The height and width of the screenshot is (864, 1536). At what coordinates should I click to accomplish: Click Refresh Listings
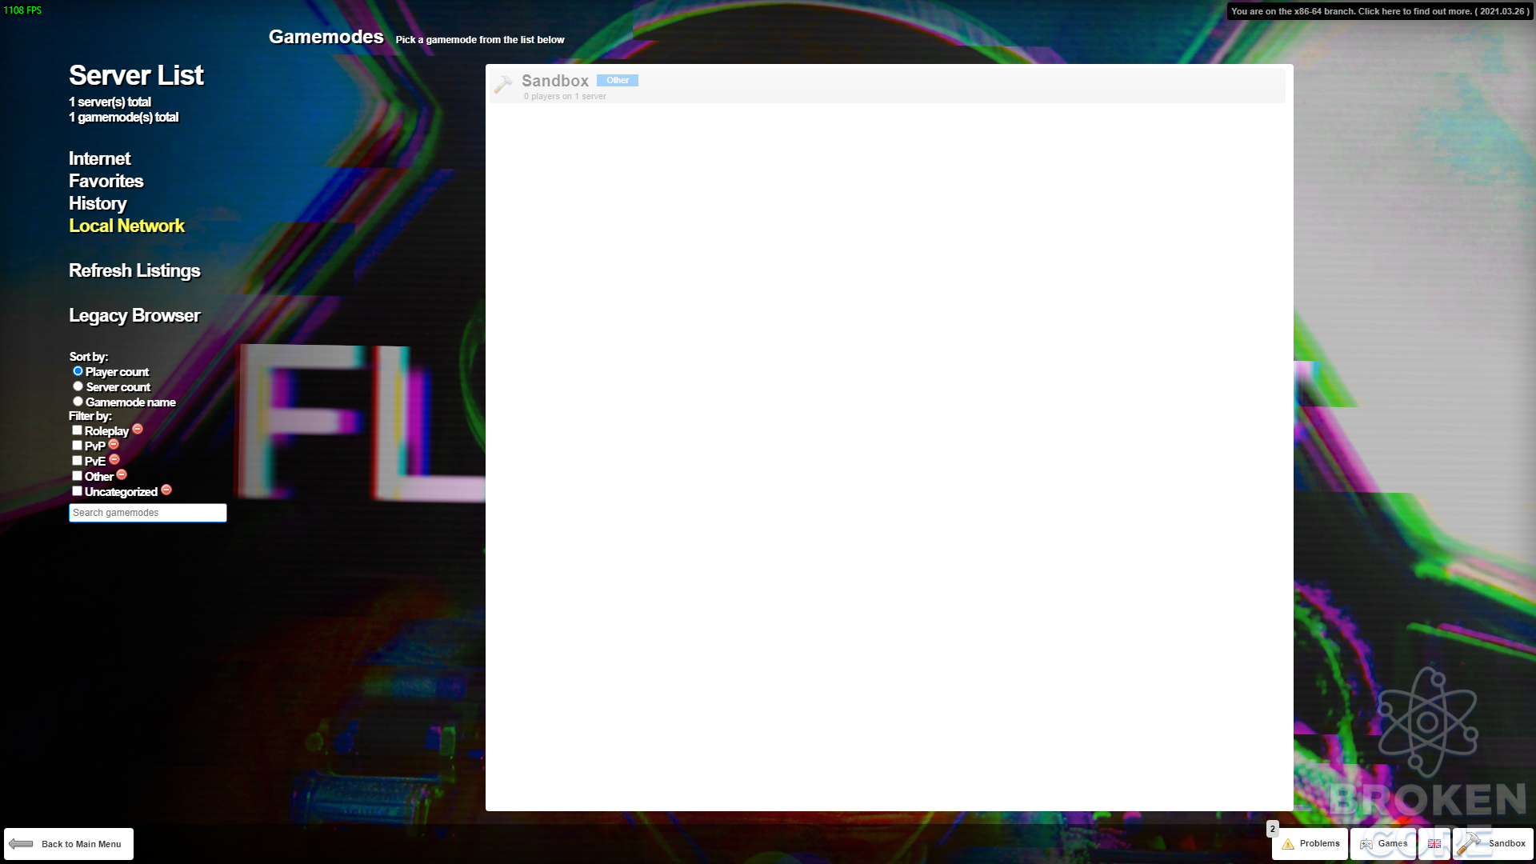coord(134,270)
